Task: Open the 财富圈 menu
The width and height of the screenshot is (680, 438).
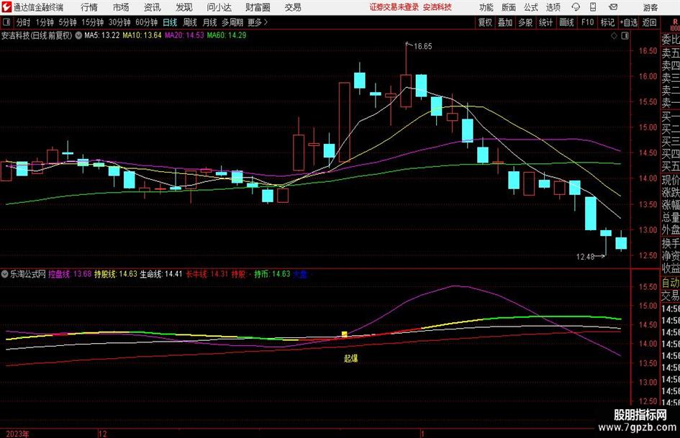Action: click(258, 7)
